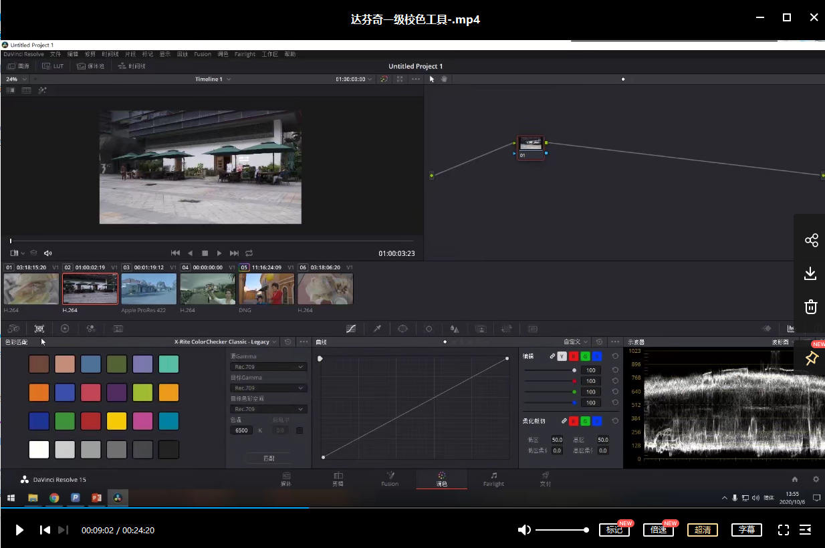Select the yellow color chart swatch
825x548 pixels.
tap(117, 420)
